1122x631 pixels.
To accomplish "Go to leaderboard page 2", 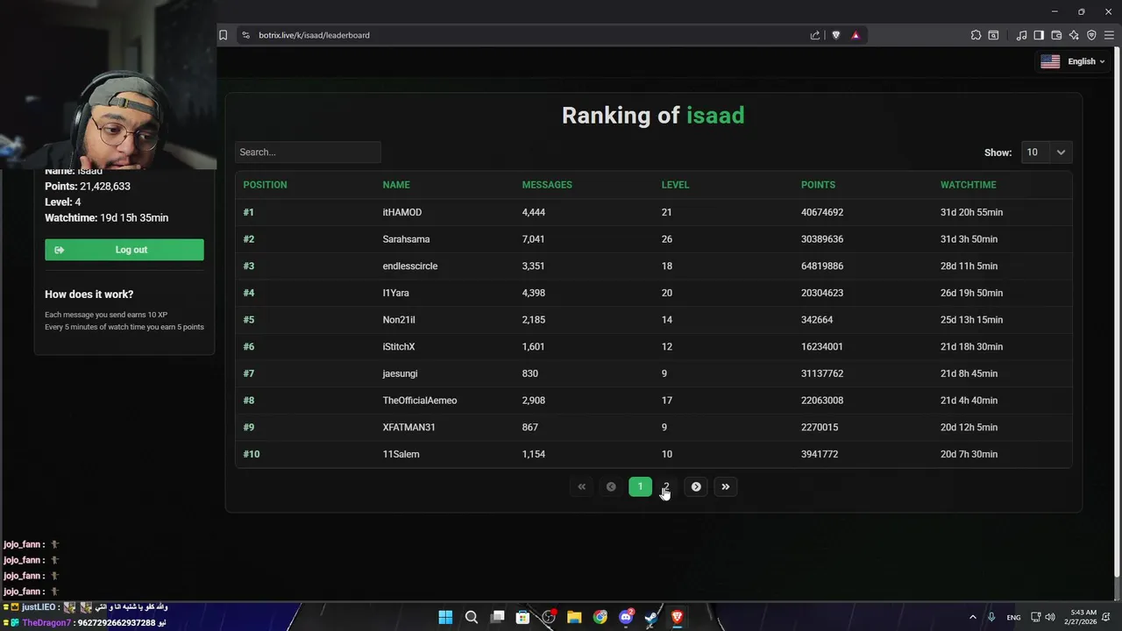I will 666,486.
